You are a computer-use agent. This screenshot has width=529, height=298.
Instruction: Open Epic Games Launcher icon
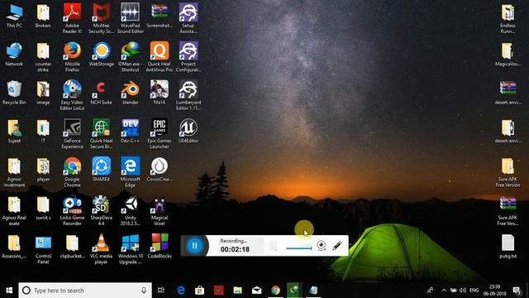pyautogui.click(x=160, y=134)
